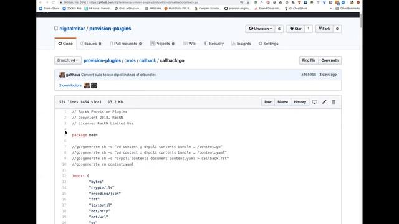
Task: Click watchers count 6
Action: click(x=279, y=29)
